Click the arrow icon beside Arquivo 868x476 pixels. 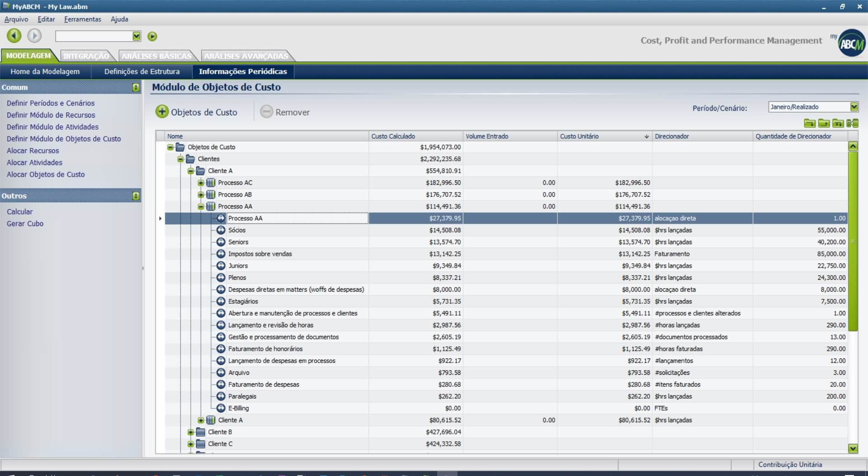221,372
